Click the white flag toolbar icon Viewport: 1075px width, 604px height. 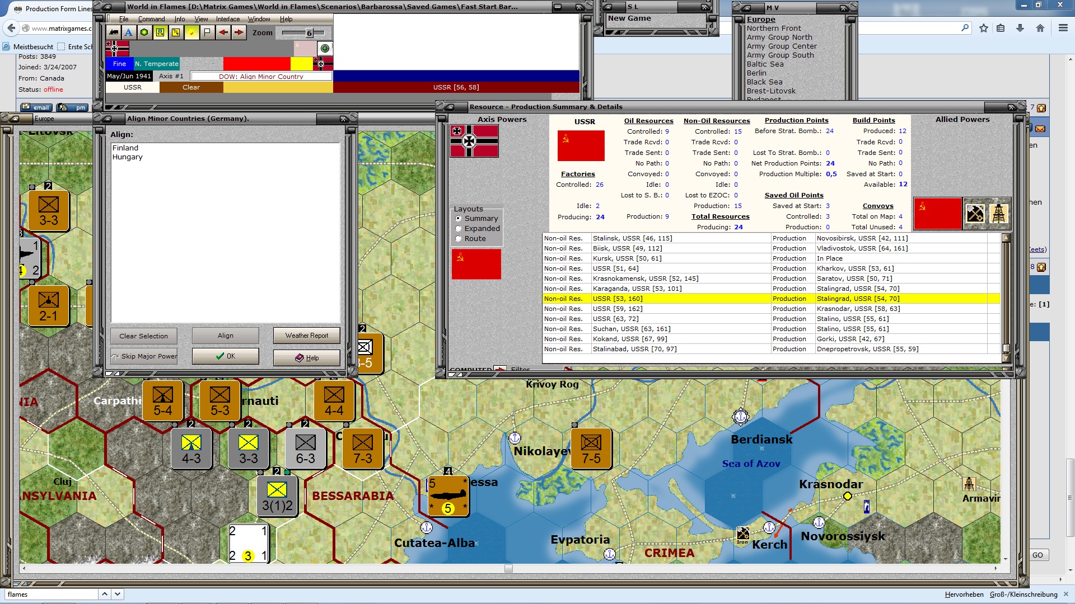coord(207,32)
